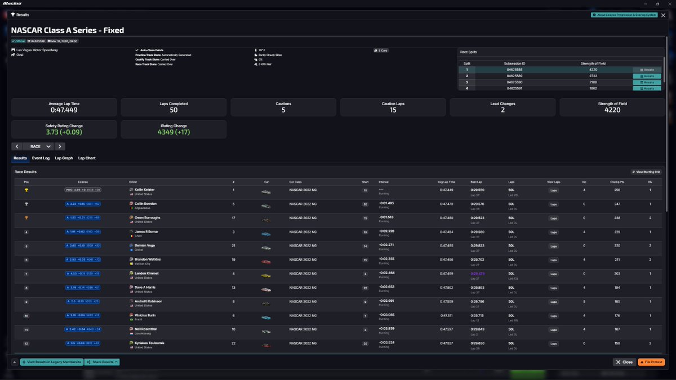Go to previous session with left arrow
Image resolution: width=676 pixels, height=380 pixels.
(x=17, y=146)
